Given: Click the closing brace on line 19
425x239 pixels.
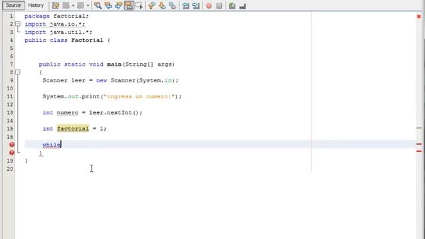Looking at the screenshot, I should click(x=27, y=161).
